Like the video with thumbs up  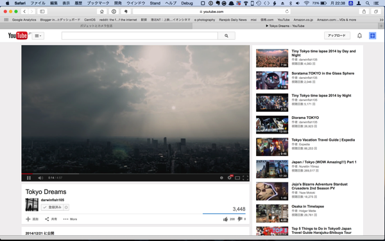225,219
